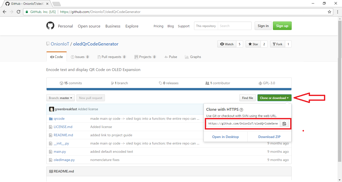This screenshot has height=182, width=342.
Task: Click the Star button
Action: (253, 44)
